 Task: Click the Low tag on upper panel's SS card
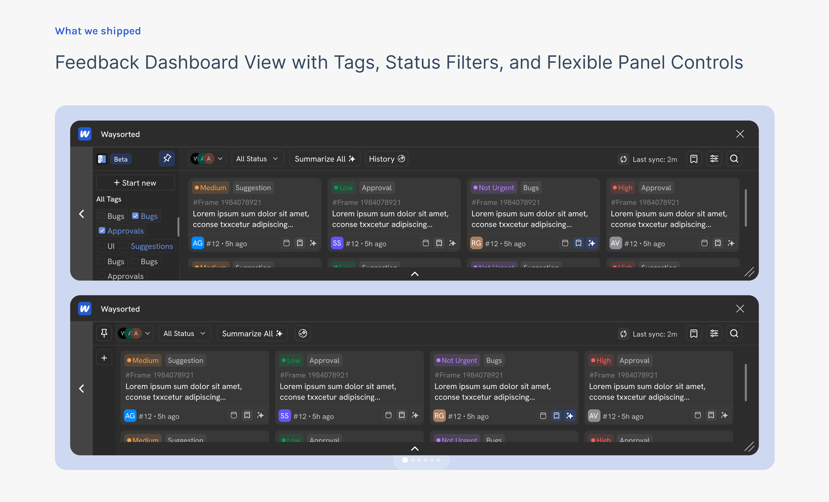tap(343, 188)
